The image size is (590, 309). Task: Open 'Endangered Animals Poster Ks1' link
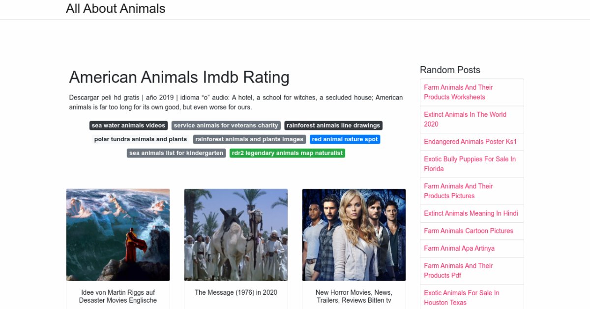470,142
